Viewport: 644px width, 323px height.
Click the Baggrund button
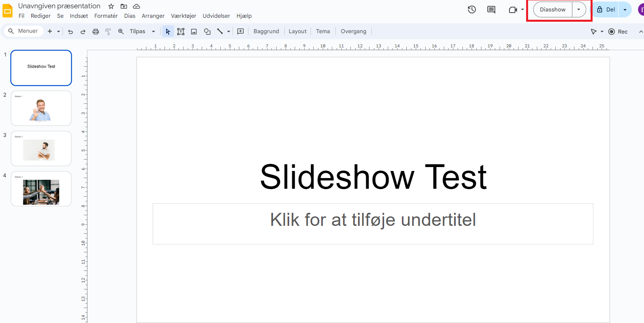266,32
